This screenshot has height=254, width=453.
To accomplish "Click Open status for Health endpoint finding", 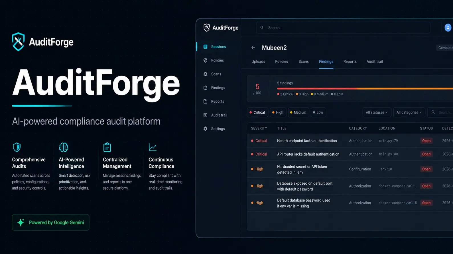I will click(426, 141).
